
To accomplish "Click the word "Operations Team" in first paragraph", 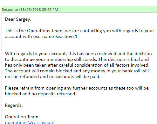I will point(44,31).
